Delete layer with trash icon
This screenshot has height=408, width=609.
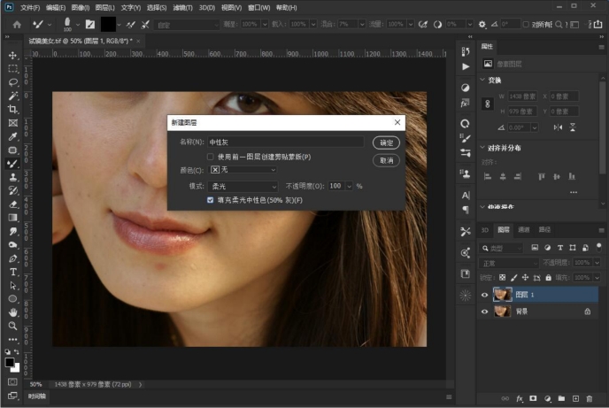[590, 398]
